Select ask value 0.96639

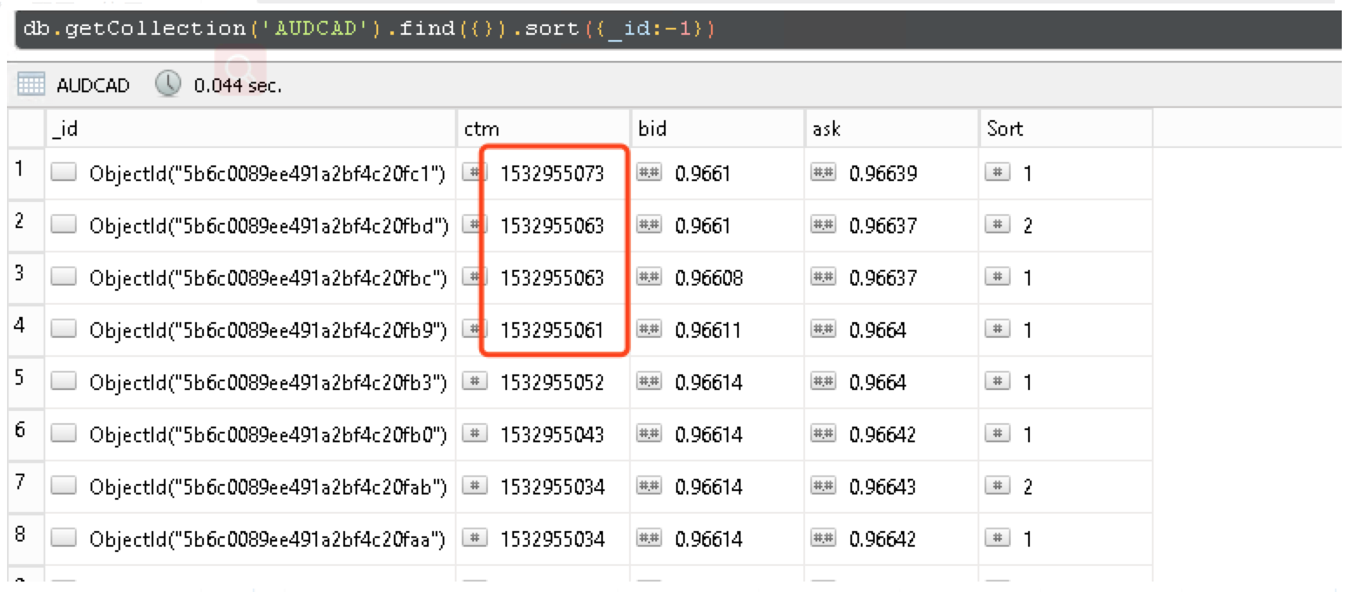tap(883, 173)
